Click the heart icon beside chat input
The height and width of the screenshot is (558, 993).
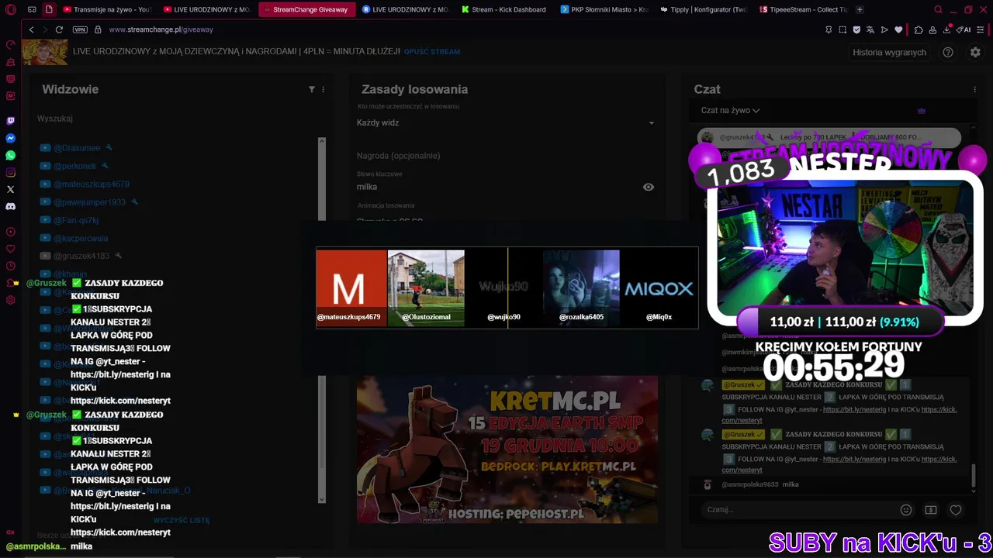click(x=956, y=510)
